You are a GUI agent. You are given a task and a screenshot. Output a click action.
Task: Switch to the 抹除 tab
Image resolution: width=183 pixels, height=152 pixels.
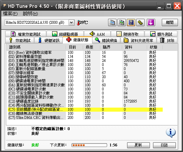point(167,40)
